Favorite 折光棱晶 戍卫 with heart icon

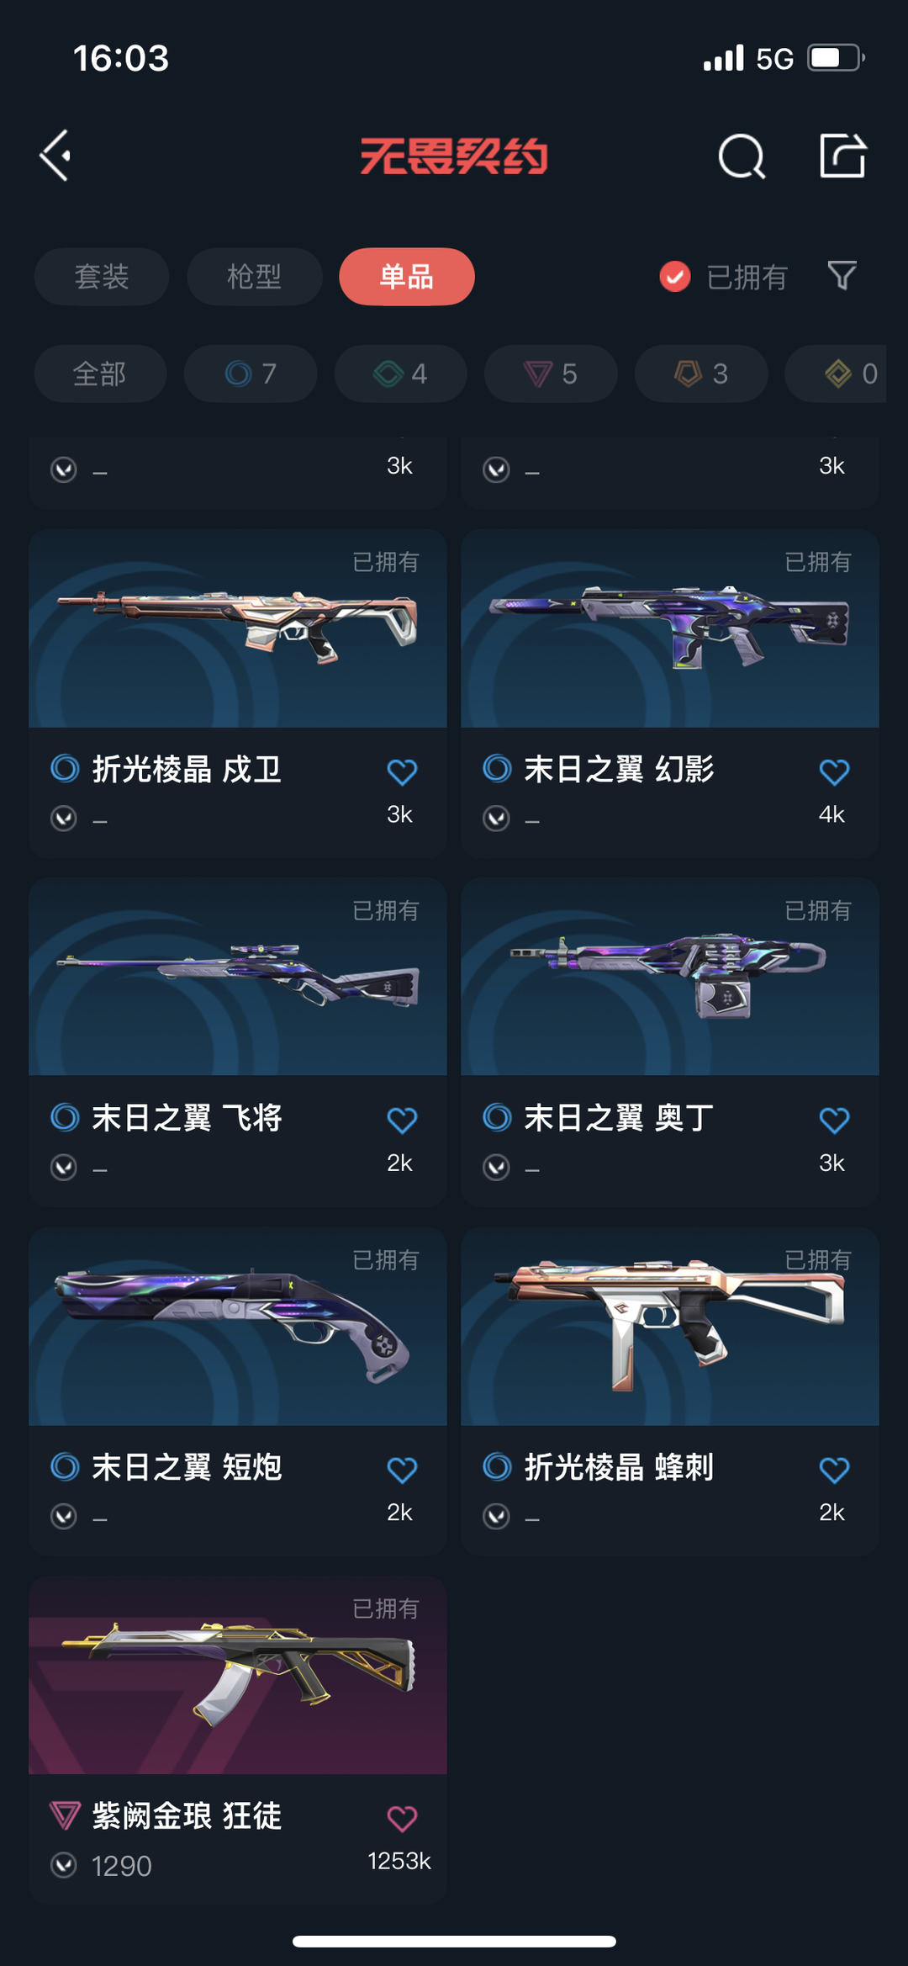coord(402,771)
